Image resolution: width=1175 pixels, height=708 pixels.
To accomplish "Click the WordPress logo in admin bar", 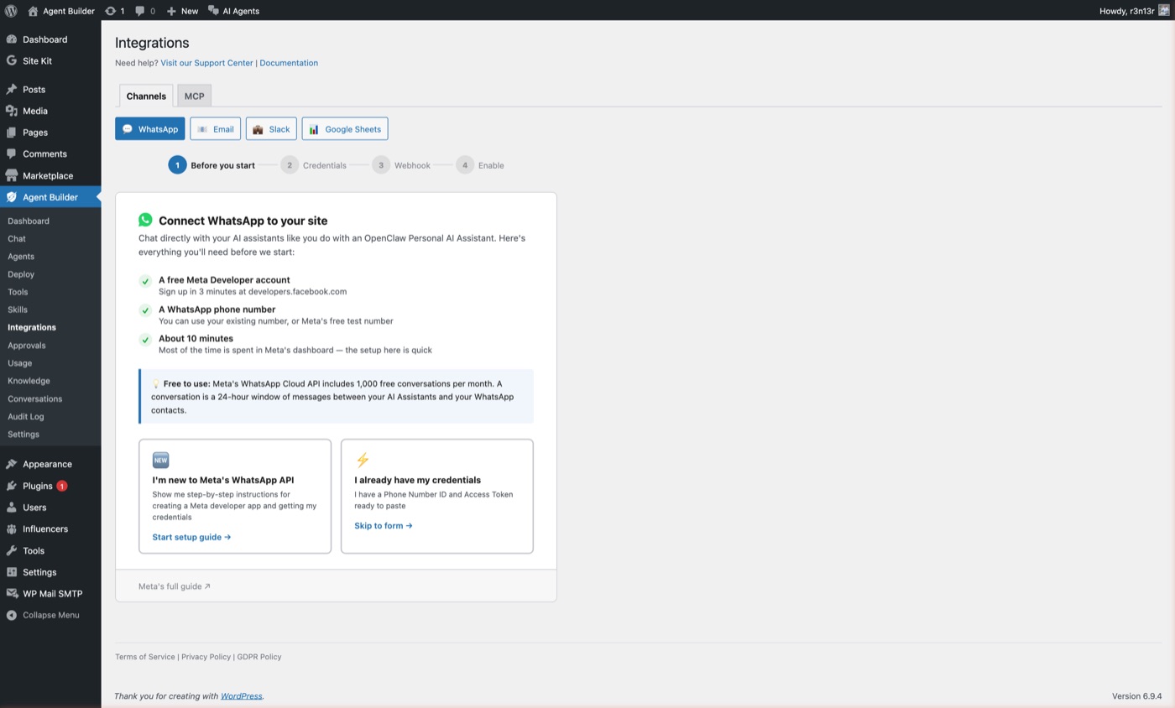I will pyautogui.click(x=11, y=11).
